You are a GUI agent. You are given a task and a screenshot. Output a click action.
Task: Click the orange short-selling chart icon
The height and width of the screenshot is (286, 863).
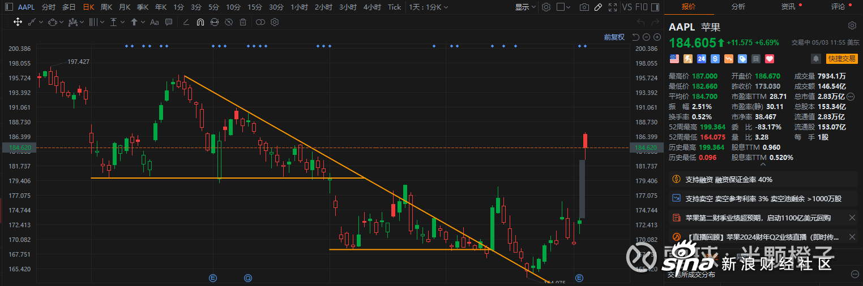coord(729,58)
